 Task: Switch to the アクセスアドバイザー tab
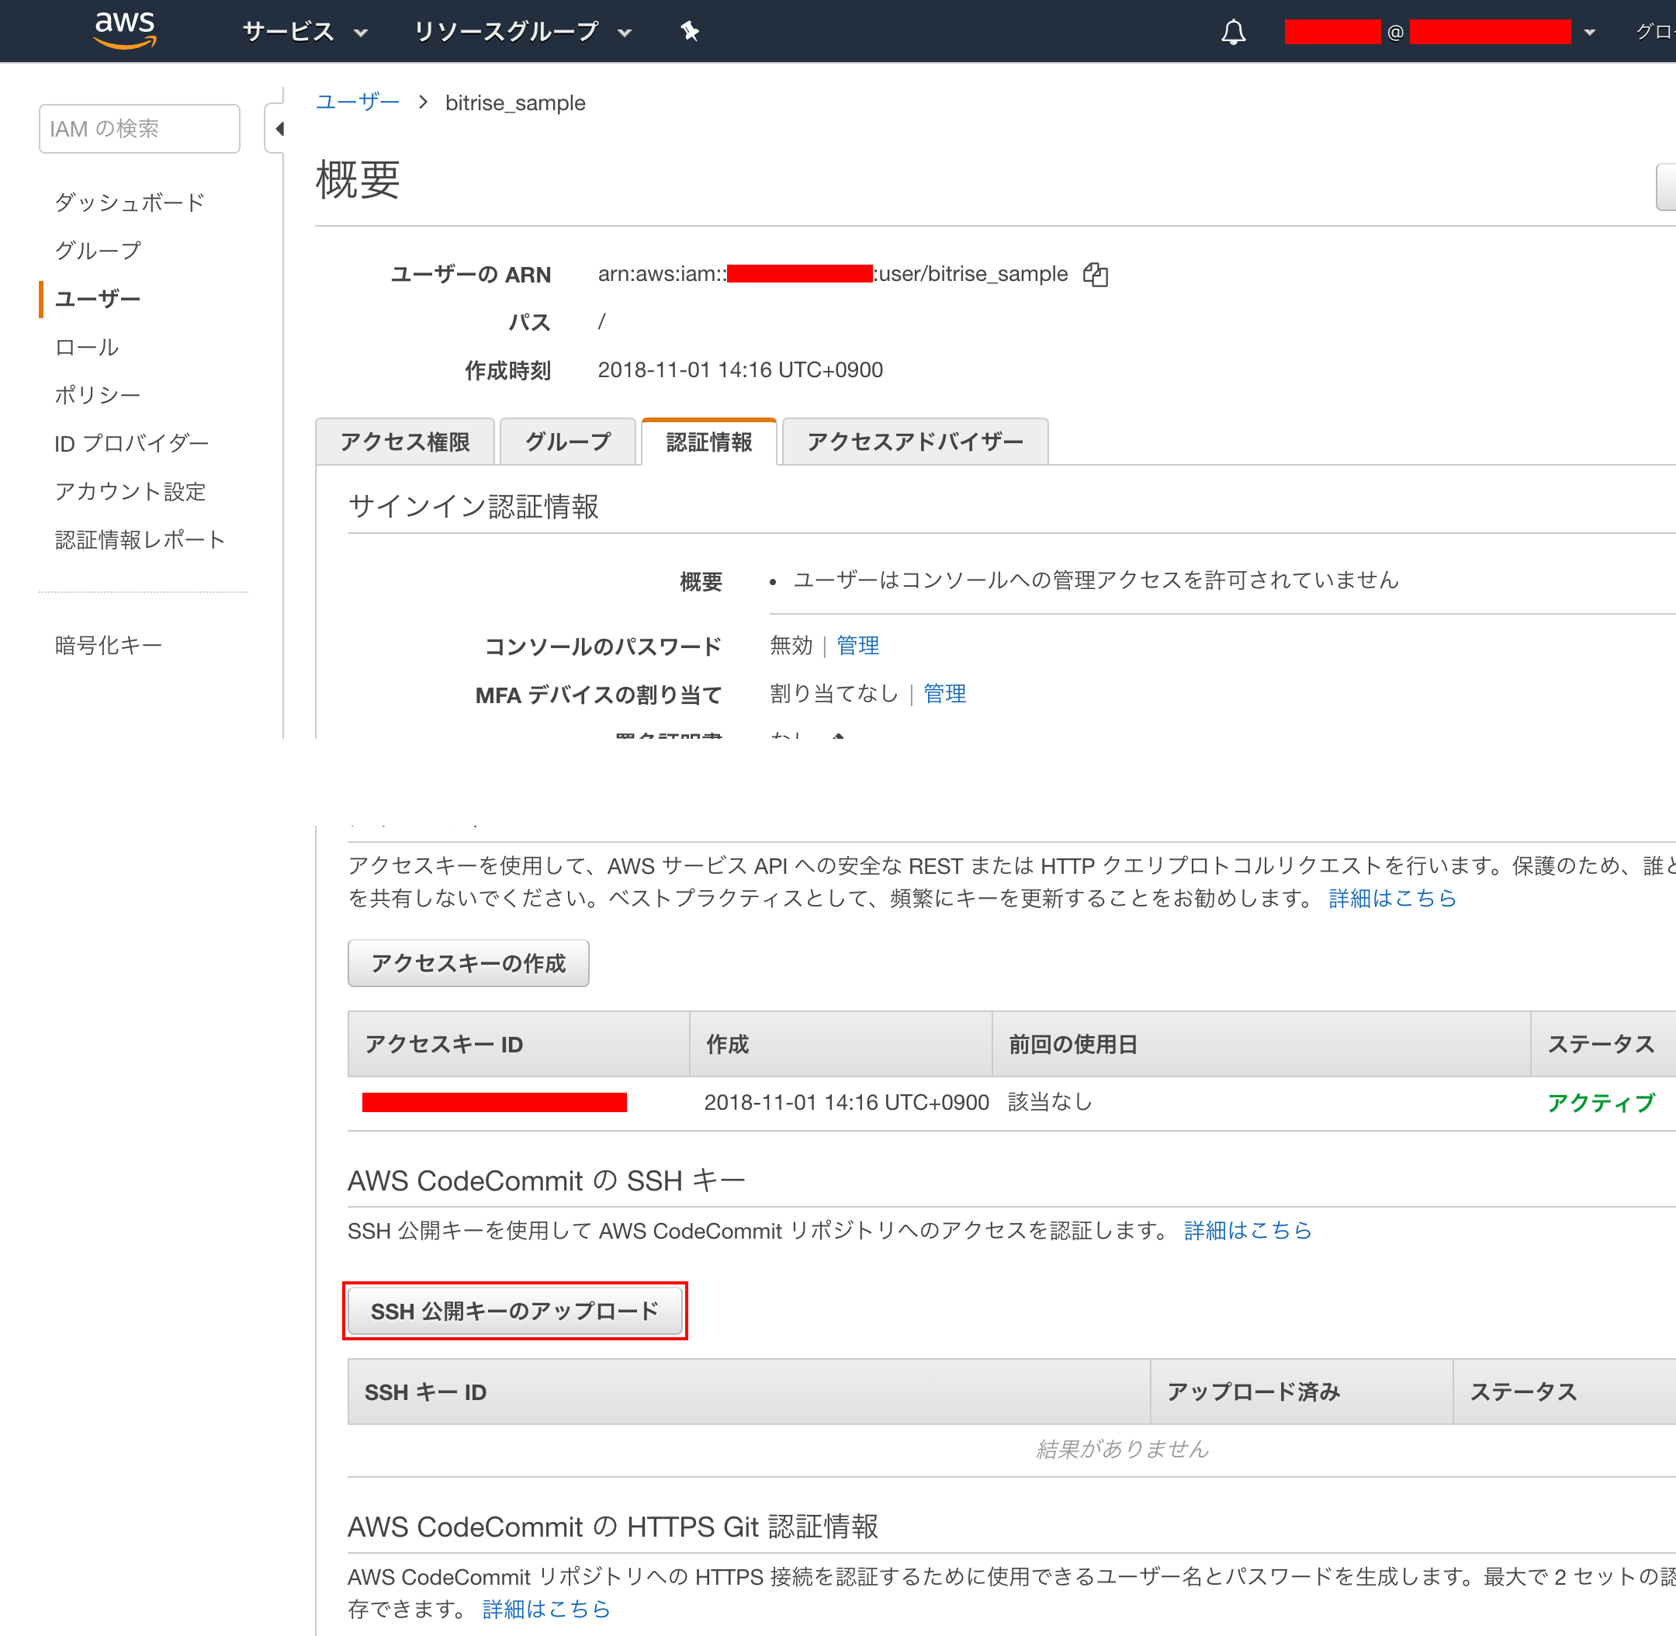pyautogui.click(x=915, y=442)
